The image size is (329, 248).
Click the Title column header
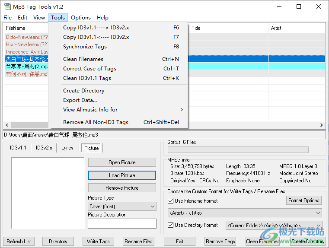(229, 28)
